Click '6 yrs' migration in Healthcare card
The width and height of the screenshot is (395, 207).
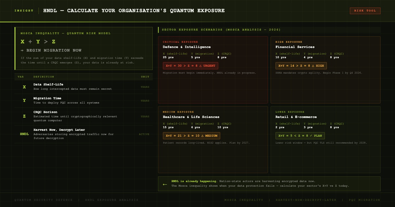(196, 127)
